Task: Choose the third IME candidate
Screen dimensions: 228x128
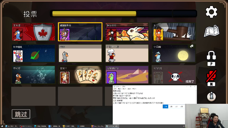Action: click(x=176, y=106)
